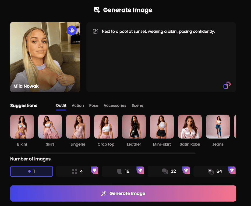
Task: Click the gem icon beside the 4 option
Action: [x=94, y=170]
